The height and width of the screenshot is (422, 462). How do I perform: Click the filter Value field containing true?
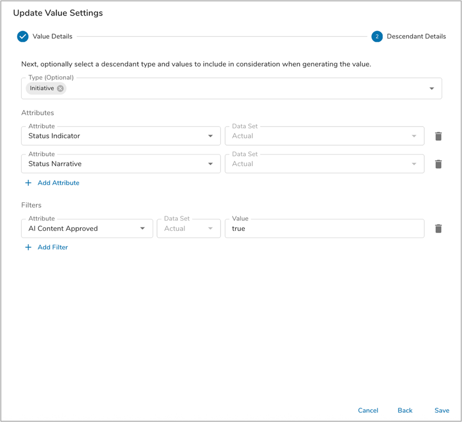(324, 228)
